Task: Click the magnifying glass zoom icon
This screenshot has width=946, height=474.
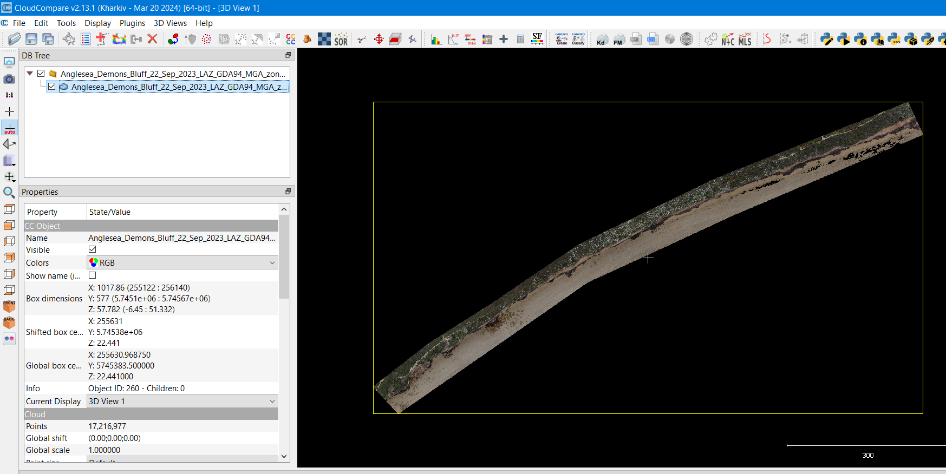Action: [9, 193]
